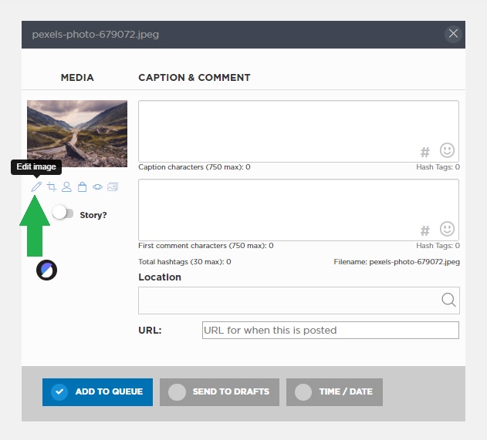487x440 pixels.
Task: Select the Add to Queue option
Action: (x=97, y=392)
